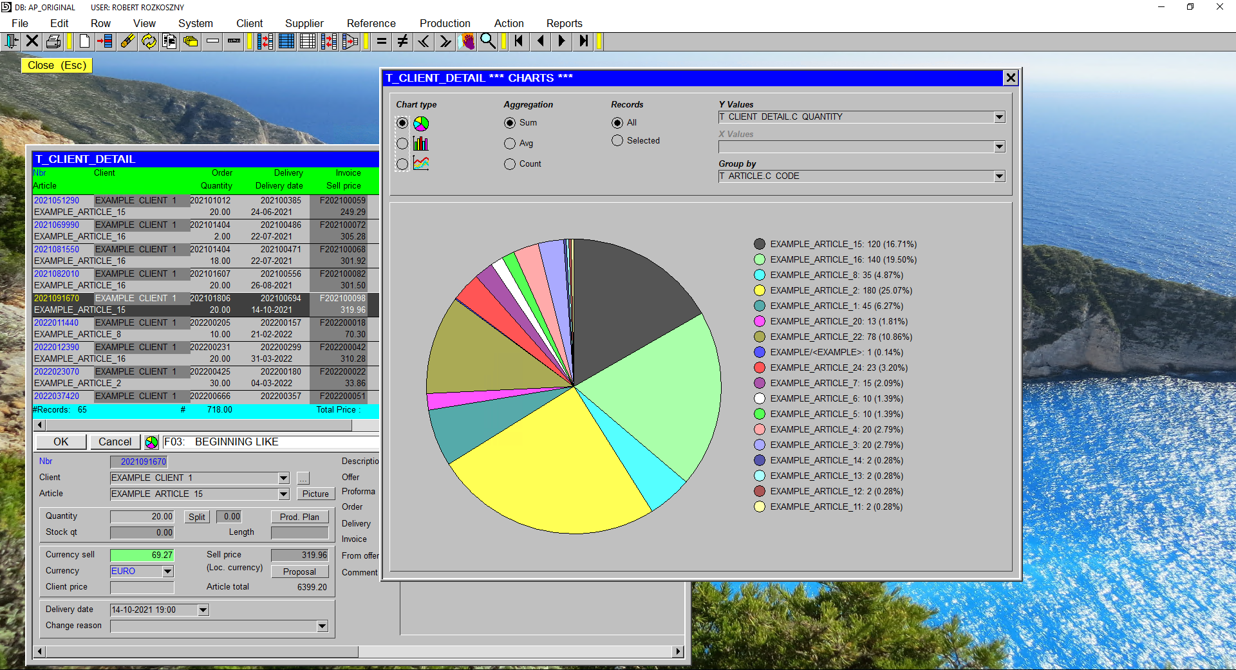Click the not-equal filter icon in the toolbar

click(402, 41)
